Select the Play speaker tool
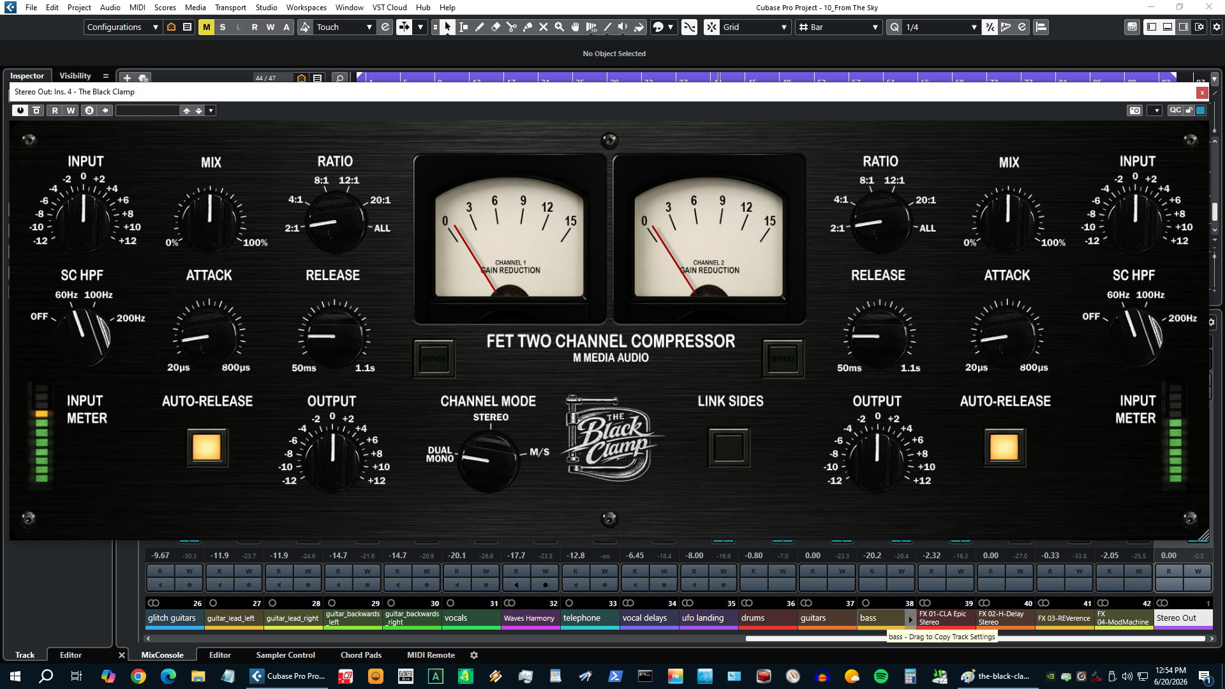Image resolution: width=1225 pixels, height=689 pixels. tap(623, 27)
